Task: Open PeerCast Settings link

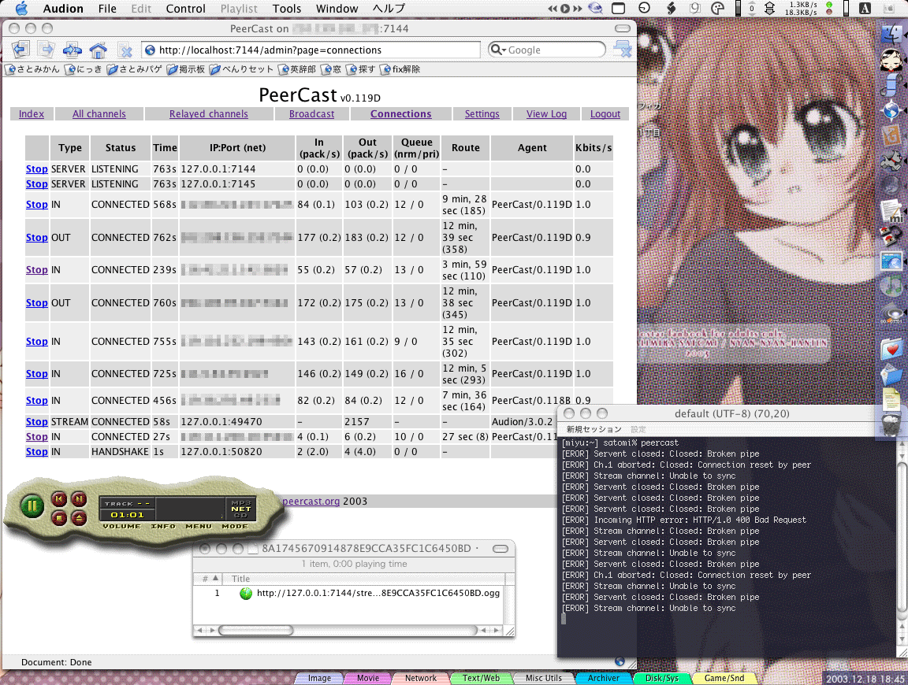Action: [x=482, y=114]
